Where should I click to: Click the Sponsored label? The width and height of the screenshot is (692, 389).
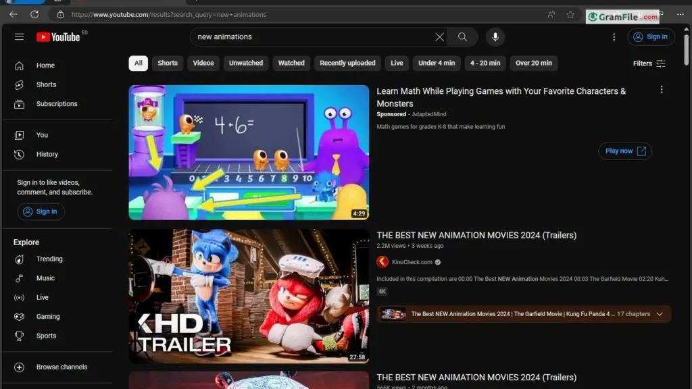[391, 114]
